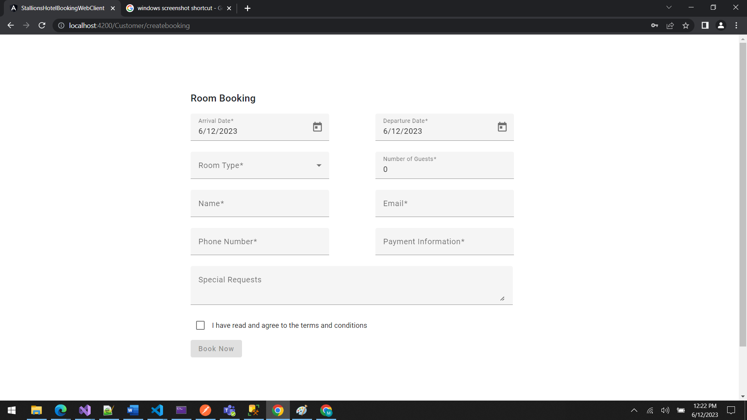The image size is (747, 420).
Task: Click the battery status tray icon
Action: click(681, 410)
